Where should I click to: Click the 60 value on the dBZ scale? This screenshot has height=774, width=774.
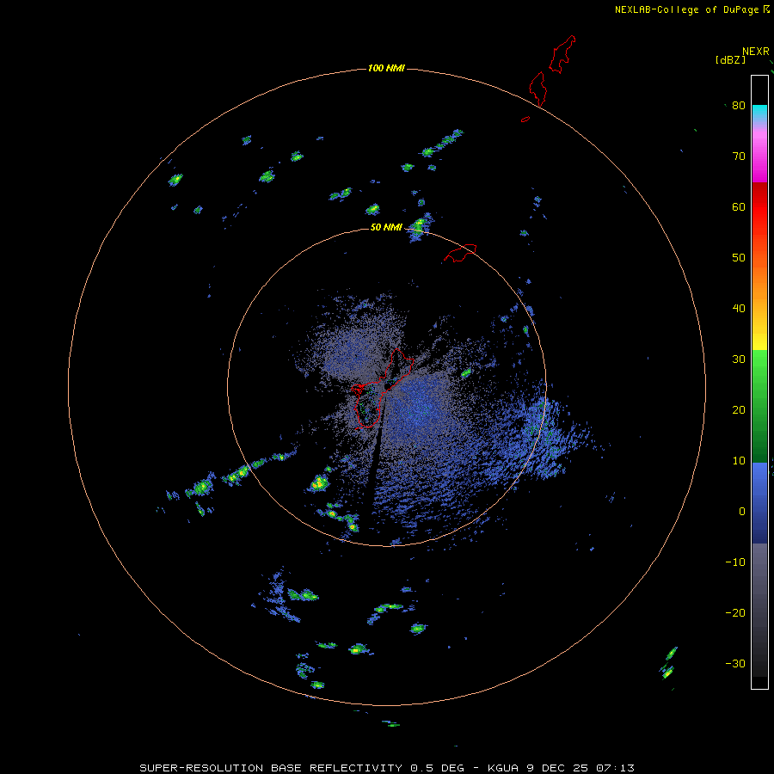(x=739, y=206)
